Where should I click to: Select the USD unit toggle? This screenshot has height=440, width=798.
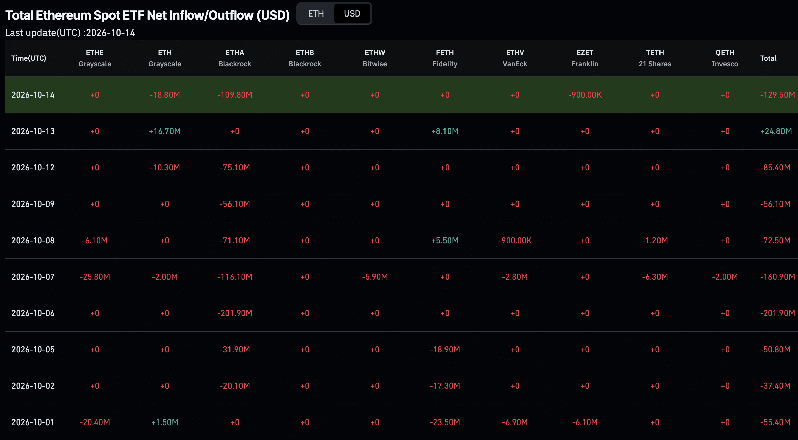(x=352, y=14)
